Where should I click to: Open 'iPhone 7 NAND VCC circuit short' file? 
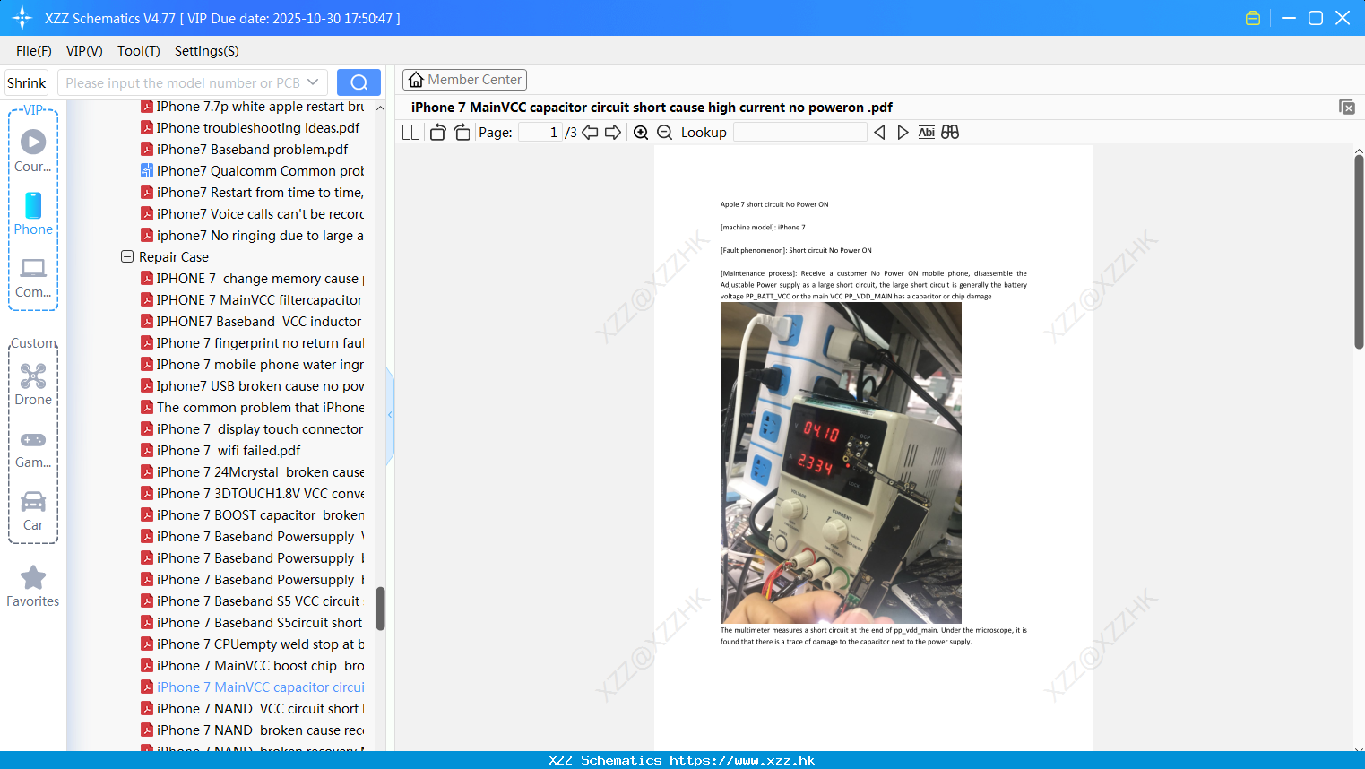(x=252, y=709)
